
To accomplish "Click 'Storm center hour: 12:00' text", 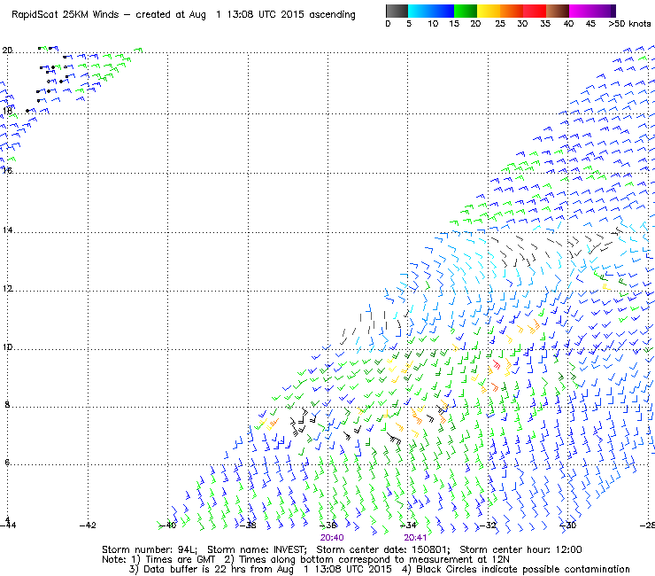I will 520,549.
